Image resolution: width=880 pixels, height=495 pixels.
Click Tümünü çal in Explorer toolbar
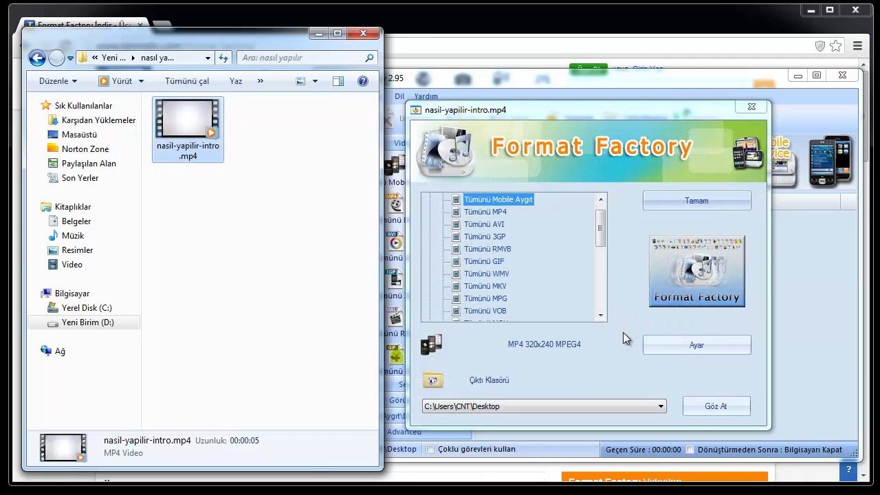click(187, 81)
